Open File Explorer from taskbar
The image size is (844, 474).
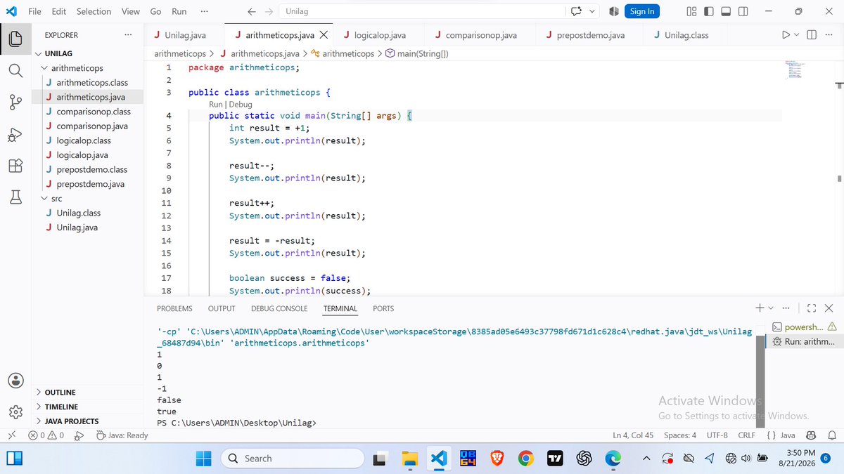(x=410, y=459)
